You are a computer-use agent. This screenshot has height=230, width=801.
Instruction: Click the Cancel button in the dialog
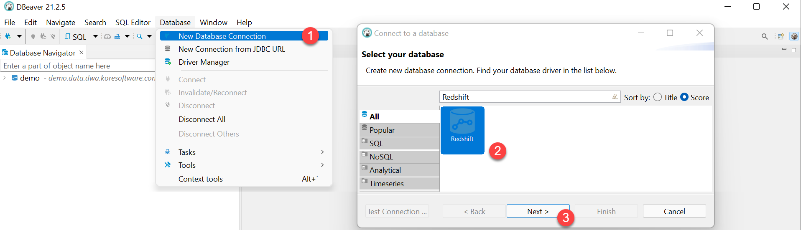674,211
